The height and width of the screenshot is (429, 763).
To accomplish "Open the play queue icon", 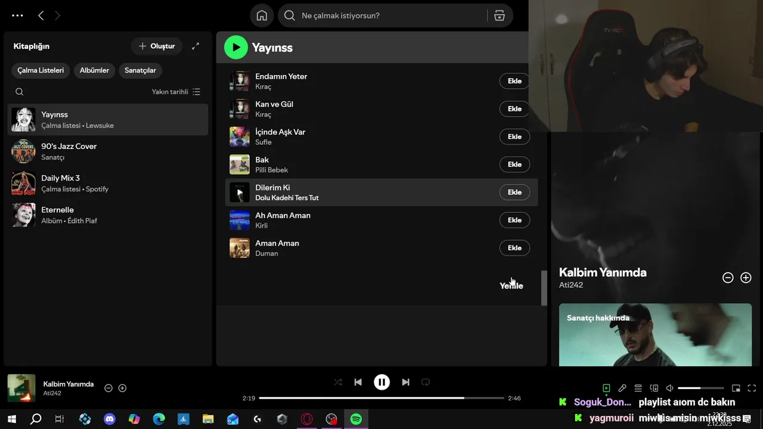I will click(638, 388).
